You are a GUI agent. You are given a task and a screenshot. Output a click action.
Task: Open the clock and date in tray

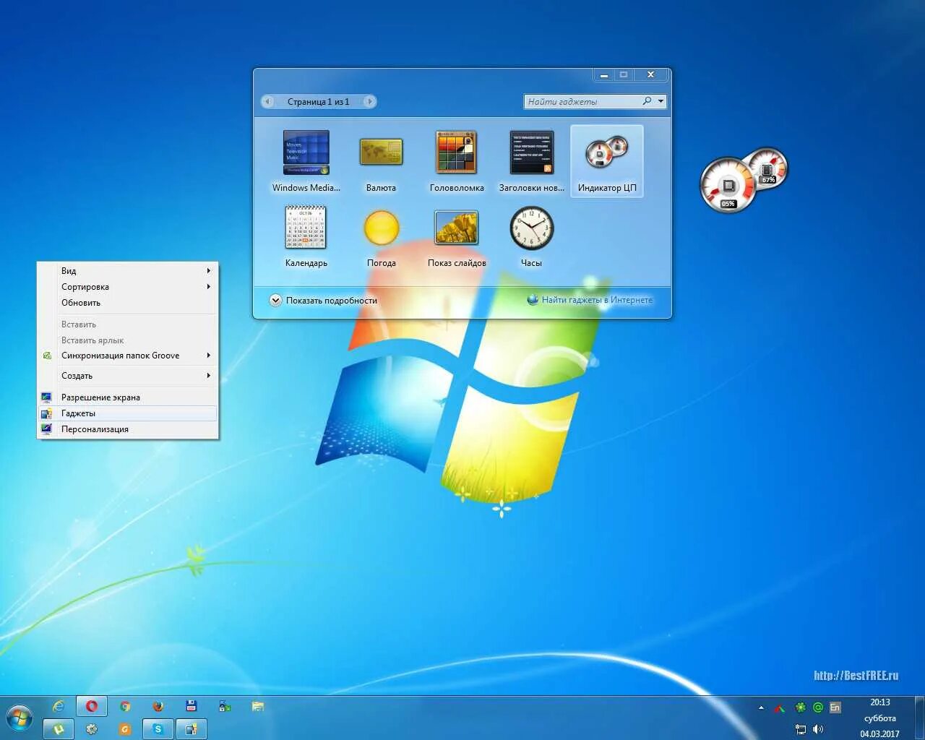pos(879,718)
